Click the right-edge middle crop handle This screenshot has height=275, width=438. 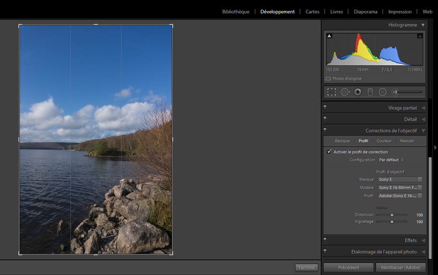[172, 139]
